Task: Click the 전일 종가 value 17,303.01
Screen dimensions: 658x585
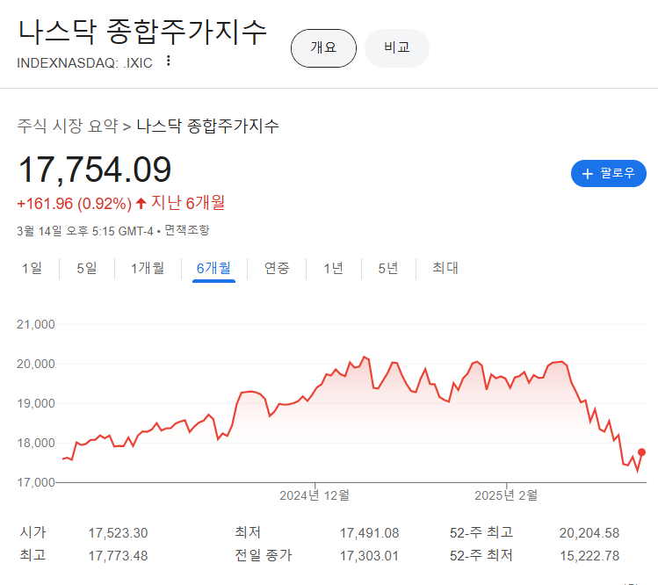Action: point(369,556)
